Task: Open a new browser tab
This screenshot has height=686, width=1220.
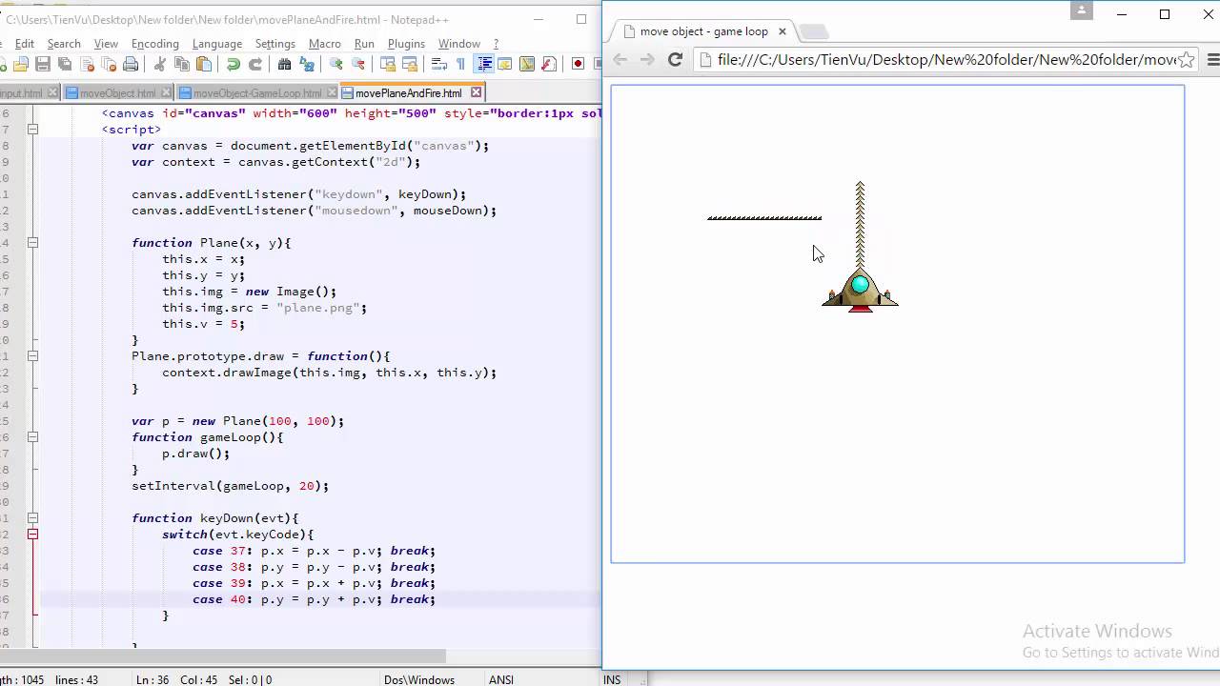Action: (813, 31)
